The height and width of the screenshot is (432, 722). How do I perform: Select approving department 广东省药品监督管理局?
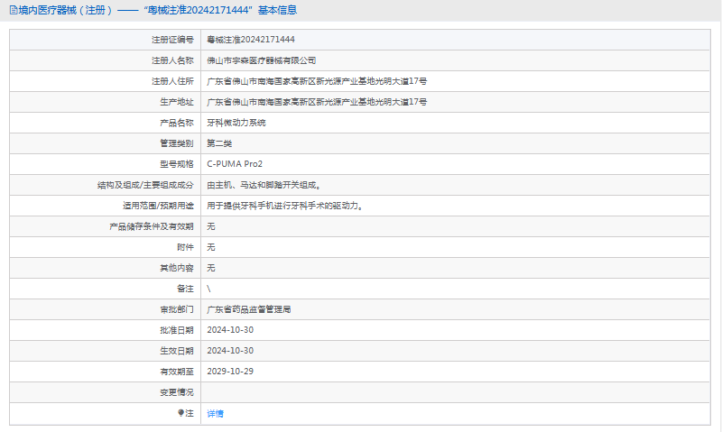pyautogui.click(x=249, y=309)
